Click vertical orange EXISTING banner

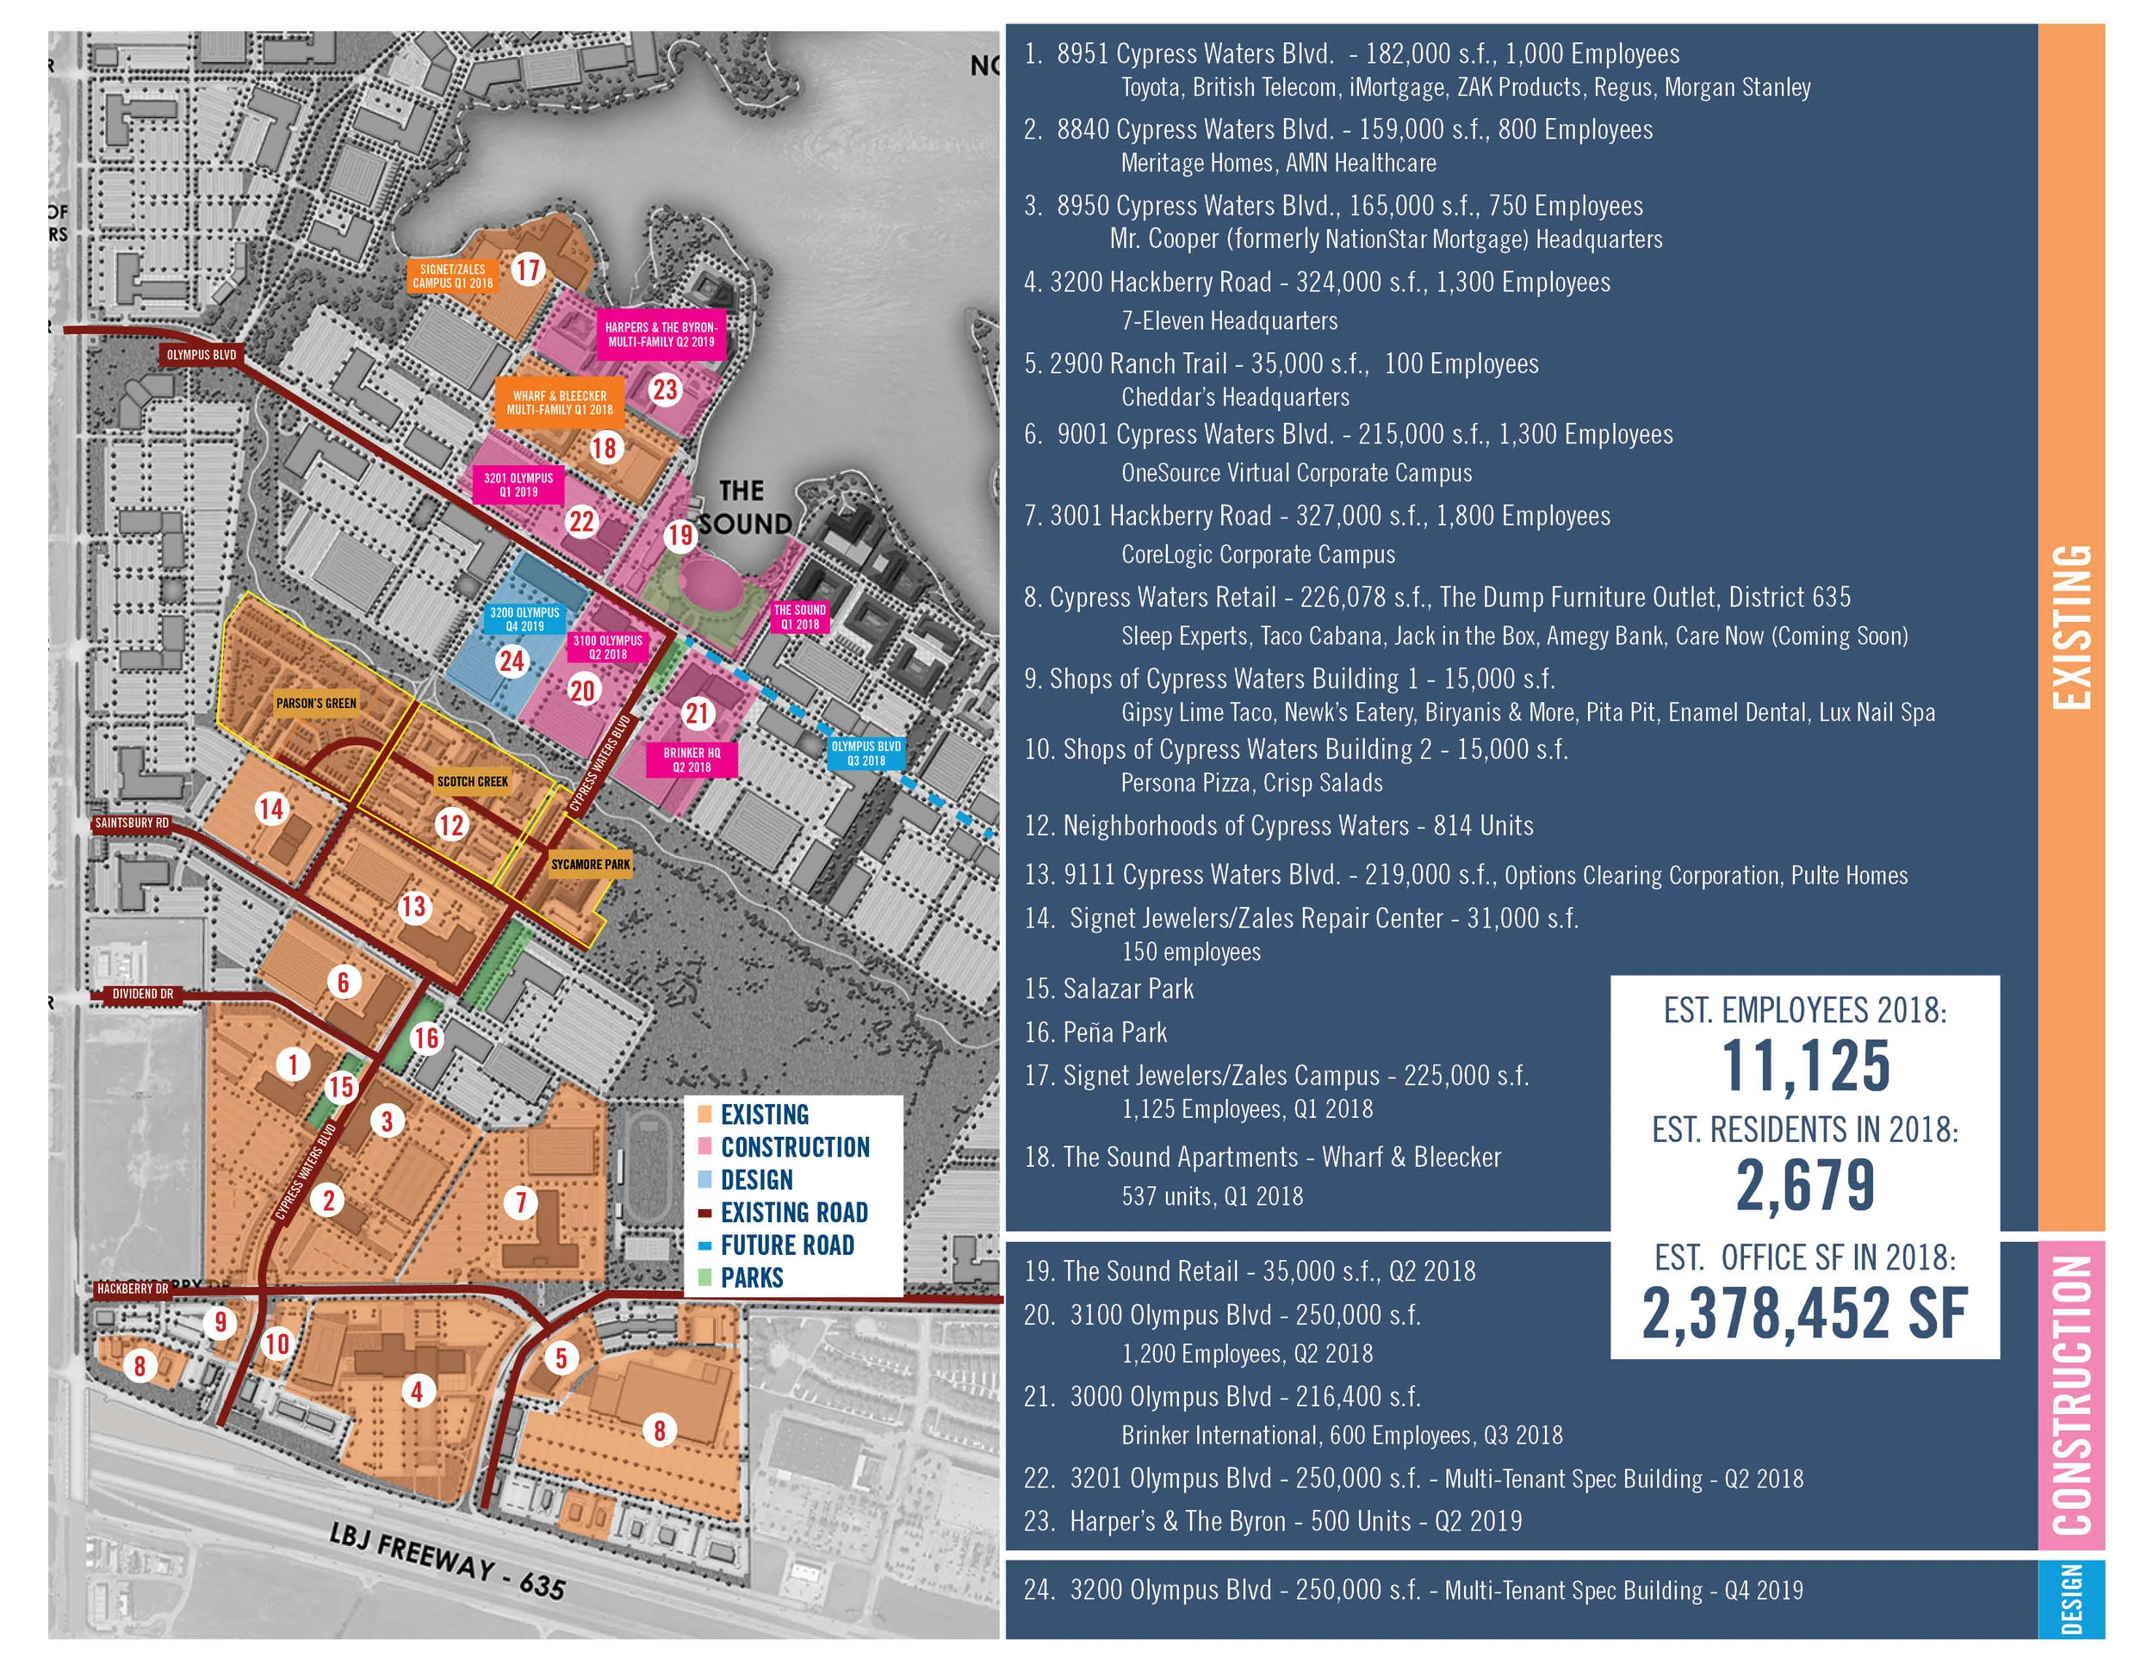click(x=2071, y=627)
